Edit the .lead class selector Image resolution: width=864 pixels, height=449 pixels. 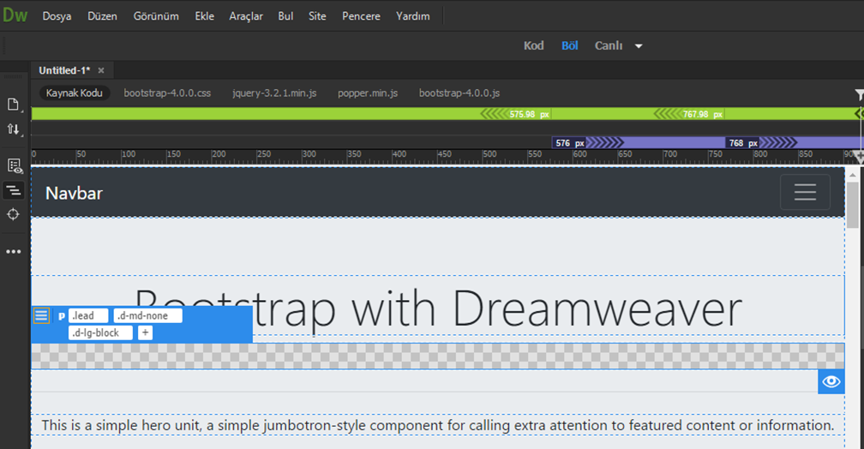(88, 315)
